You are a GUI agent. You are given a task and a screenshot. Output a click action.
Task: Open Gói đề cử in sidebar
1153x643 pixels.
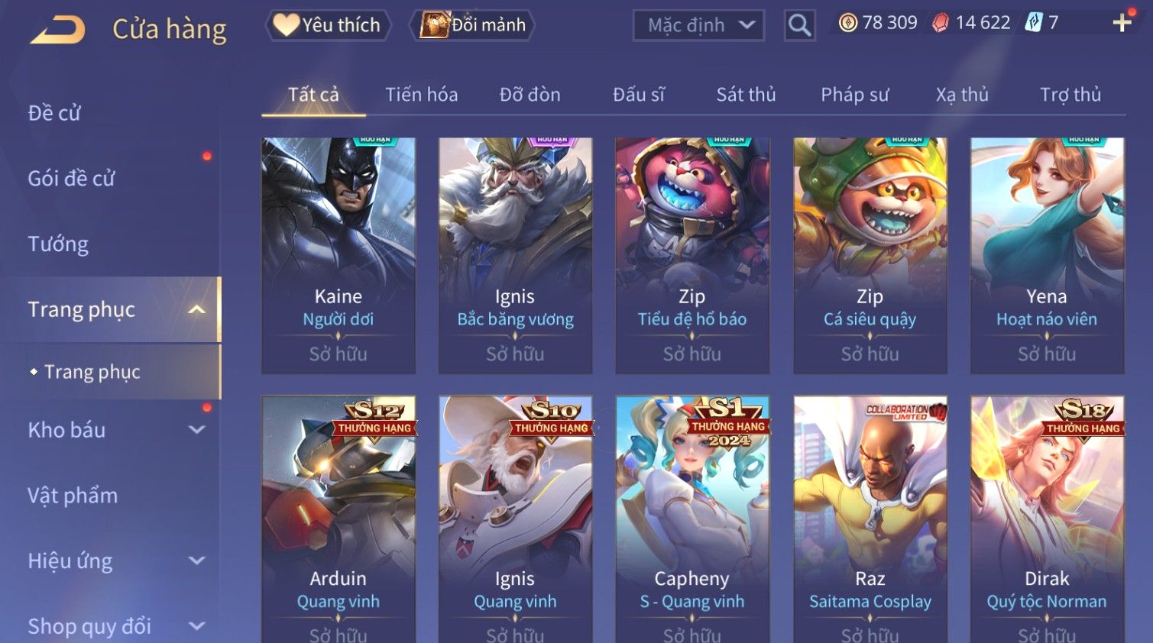(x=71, y=179)
